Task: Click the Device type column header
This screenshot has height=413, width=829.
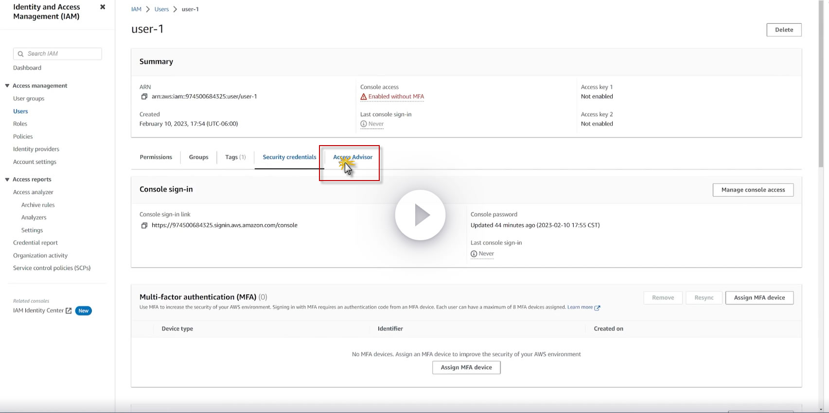Action: 177,329
